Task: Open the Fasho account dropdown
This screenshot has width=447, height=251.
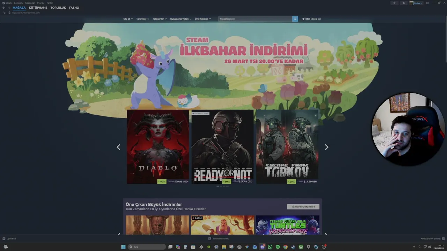Action: (416, 3)
